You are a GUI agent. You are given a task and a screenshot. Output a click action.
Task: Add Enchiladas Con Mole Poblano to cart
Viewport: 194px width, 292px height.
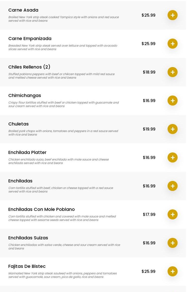point(173,214)
